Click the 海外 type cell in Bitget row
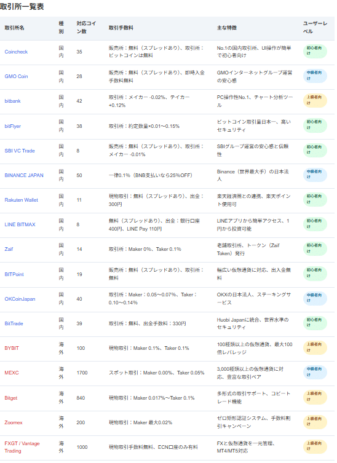This screenshot has height=463, width=337. point(61,397)
